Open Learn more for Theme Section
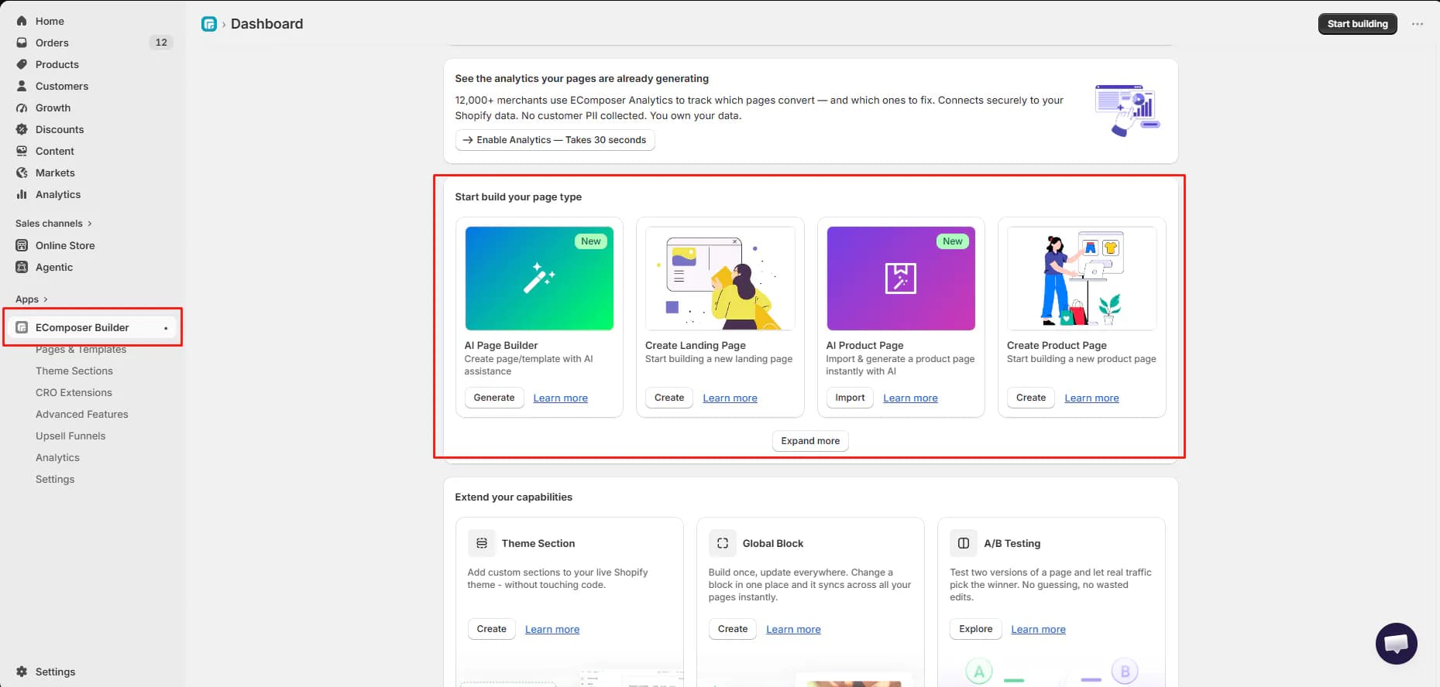Screen dimensions: 1440x687 552,630
